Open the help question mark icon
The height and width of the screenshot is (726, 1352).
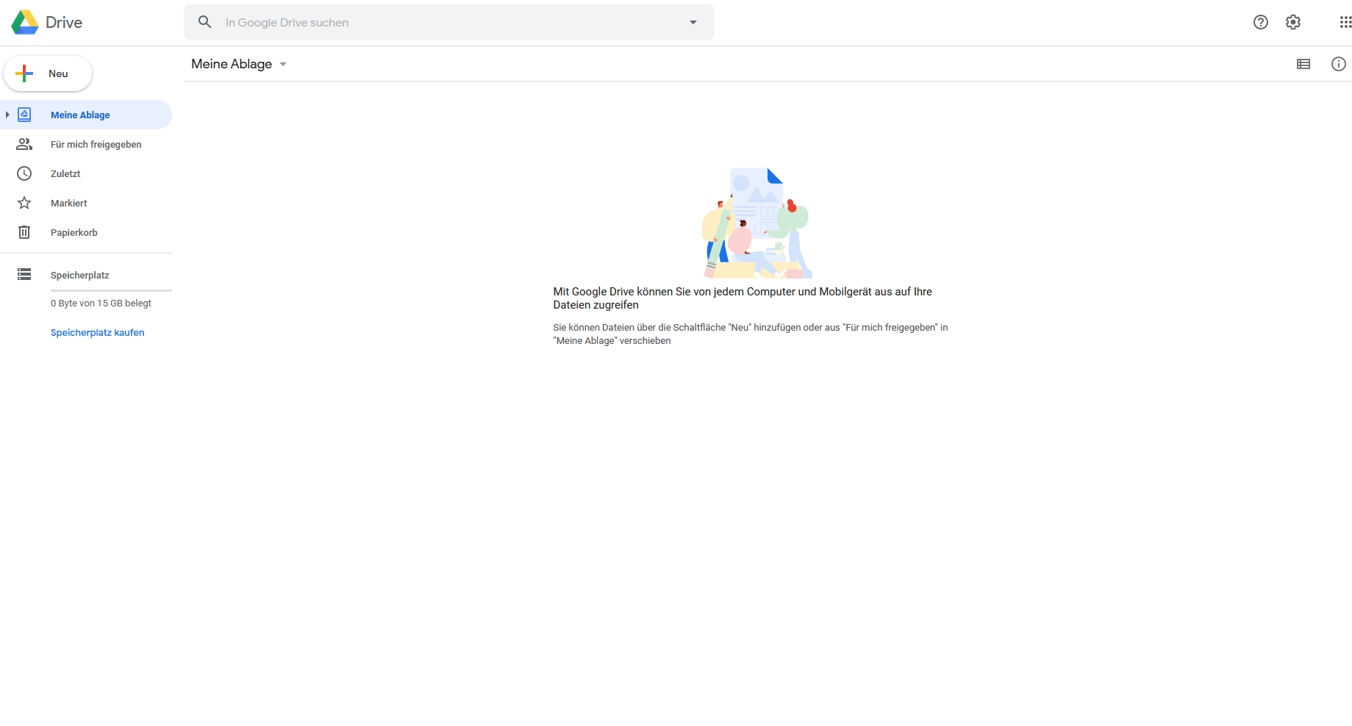point(1261,22)
